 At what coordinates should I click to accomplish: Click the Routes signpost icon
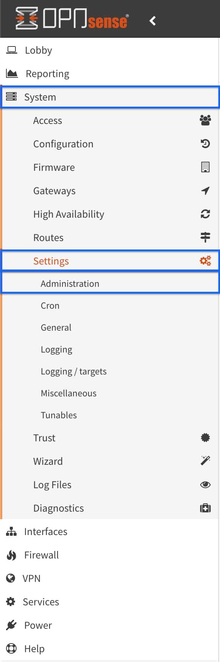(205, 237)
